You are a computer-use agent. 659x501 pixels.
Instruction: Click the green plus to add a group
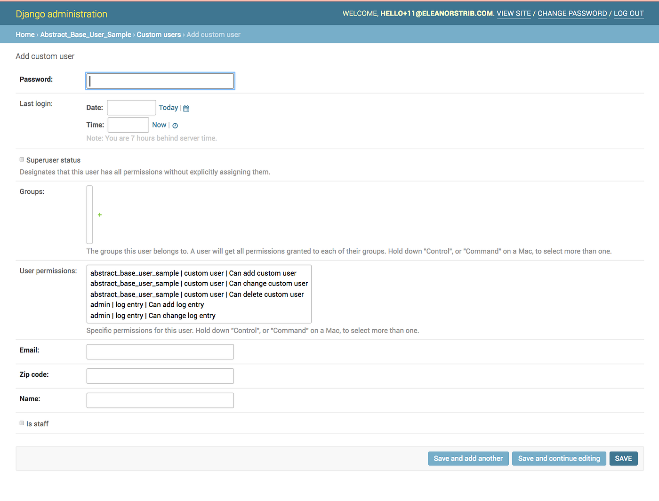pyautogui.click(x=99, y=215)
